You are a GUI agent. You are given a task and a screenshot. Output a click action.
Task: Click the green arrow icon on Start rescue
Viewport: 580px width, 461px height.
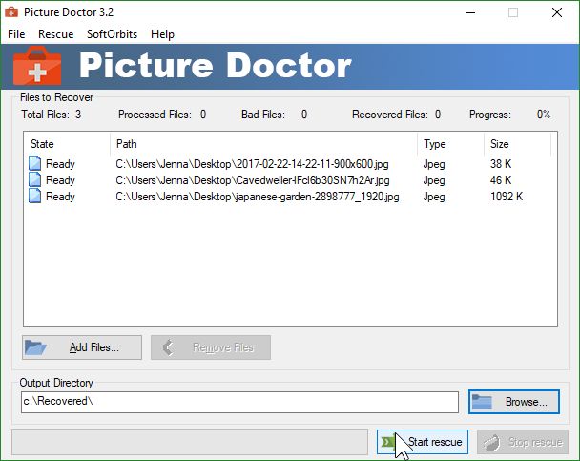click(x=387, y=442)
